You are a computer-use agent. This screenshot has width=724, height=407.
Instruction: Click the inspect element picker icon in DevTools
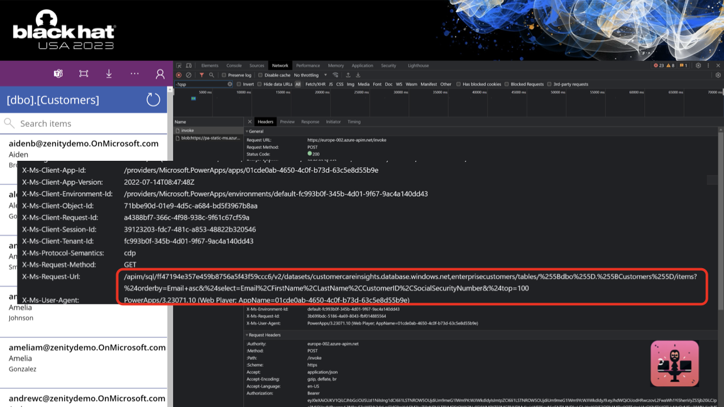[x=179, y=65]
